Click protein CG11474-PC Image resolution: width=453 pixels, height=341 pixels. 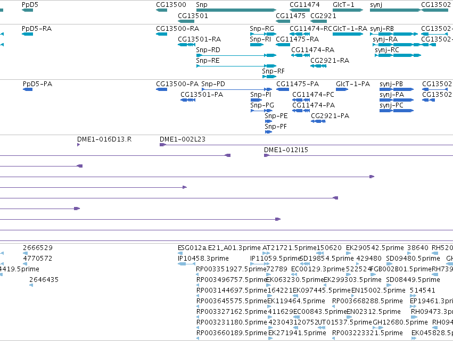[301, 100]
